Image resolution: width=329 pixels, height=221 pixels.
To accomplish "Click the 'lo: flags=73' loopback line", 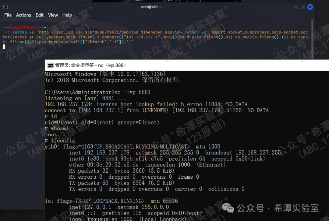I will click(x=111, y=201).
